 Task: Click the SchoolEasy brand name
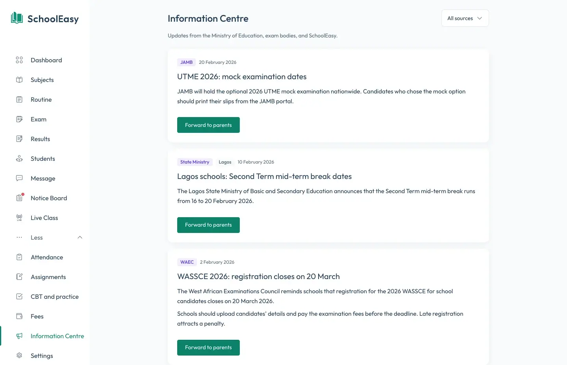pyautogui.click(x=53, y=19)
